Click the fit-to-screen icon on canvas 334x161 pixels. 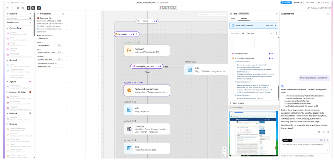point(224,155)
